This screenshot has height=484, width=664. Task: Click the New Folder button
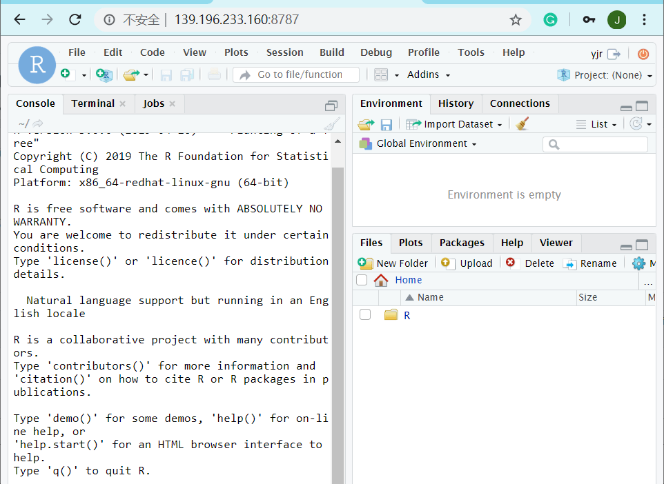pos(393,263)
